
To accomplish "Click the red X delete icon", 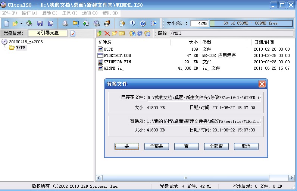I will (107, 34).
